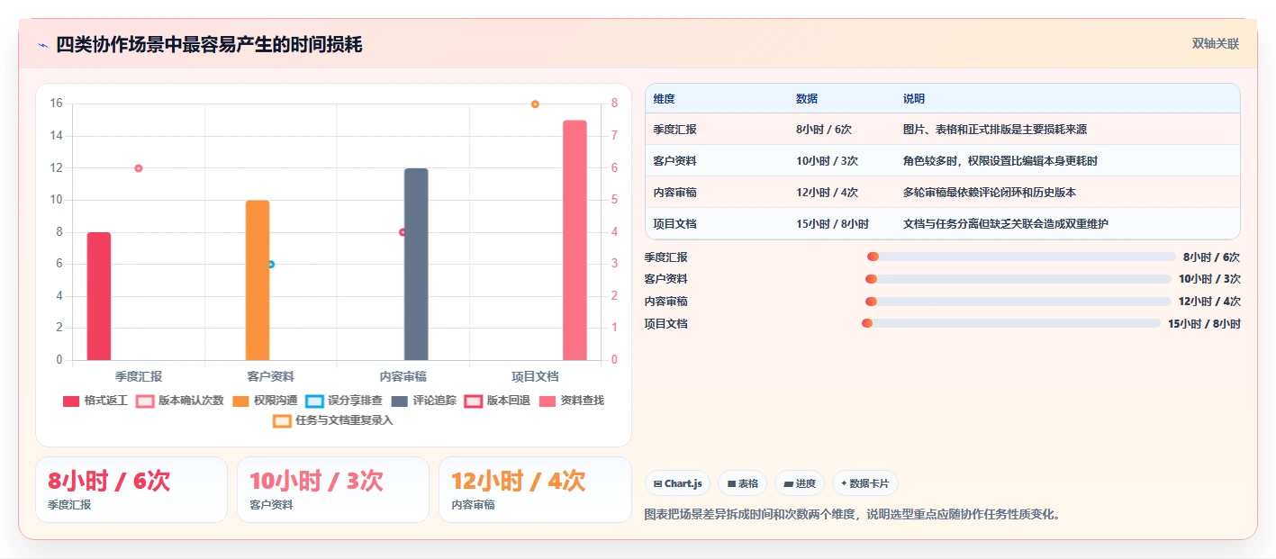Viewport: 1276px width, 559px height.
Task: Toggle the 资料查找 legend item
Action: (572, 401)
